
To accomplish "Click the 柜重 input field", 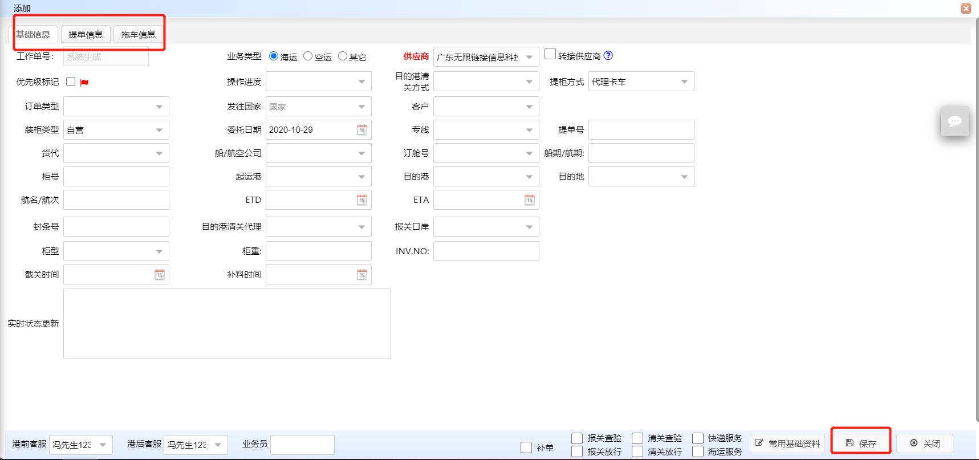I will pos(319,251).
